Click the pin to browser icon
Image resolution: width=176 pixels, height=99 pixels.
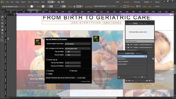(125, 6)
